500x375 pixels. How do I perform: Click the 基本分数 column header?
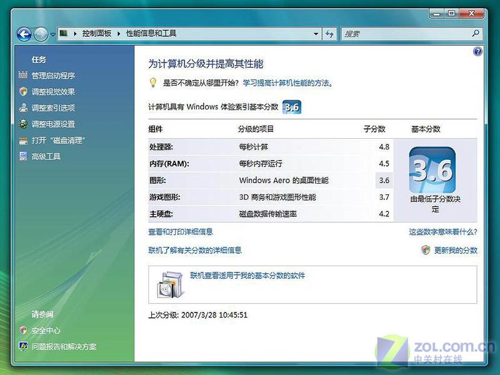click(426, 129)
